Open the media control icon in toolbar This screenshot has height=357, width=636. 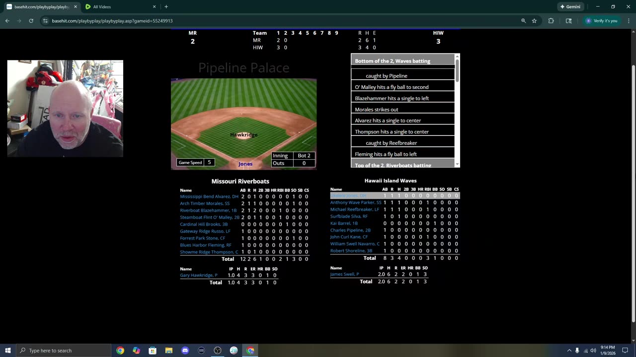(x=569, y=21)
